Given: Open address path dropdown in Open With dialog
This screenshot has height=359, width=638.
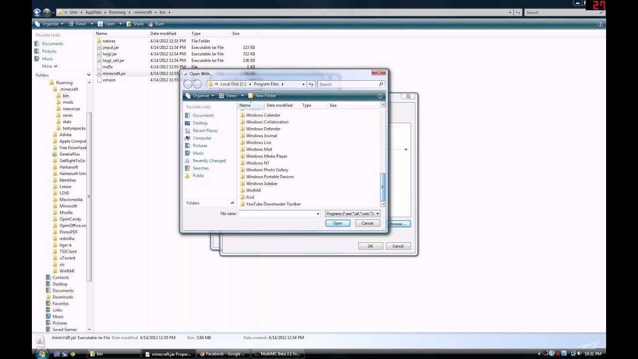Looking at the screenshot, I should [x=303, y=84].
